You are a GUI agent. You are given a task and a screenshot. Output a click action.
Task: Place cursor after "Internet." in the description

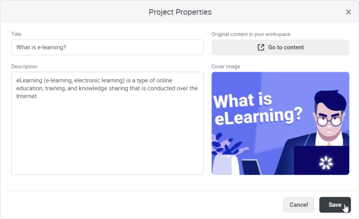pos(38,96)
